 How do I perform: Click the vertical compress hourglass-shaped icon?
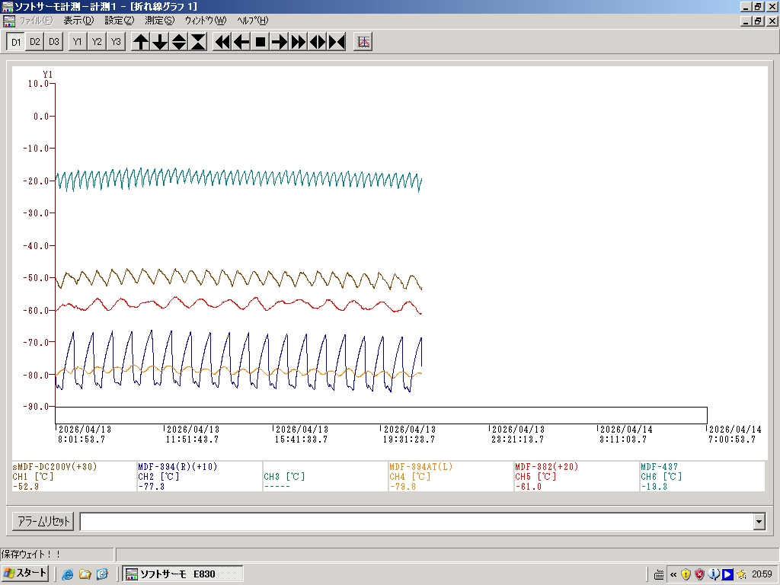tap(198, 42)
